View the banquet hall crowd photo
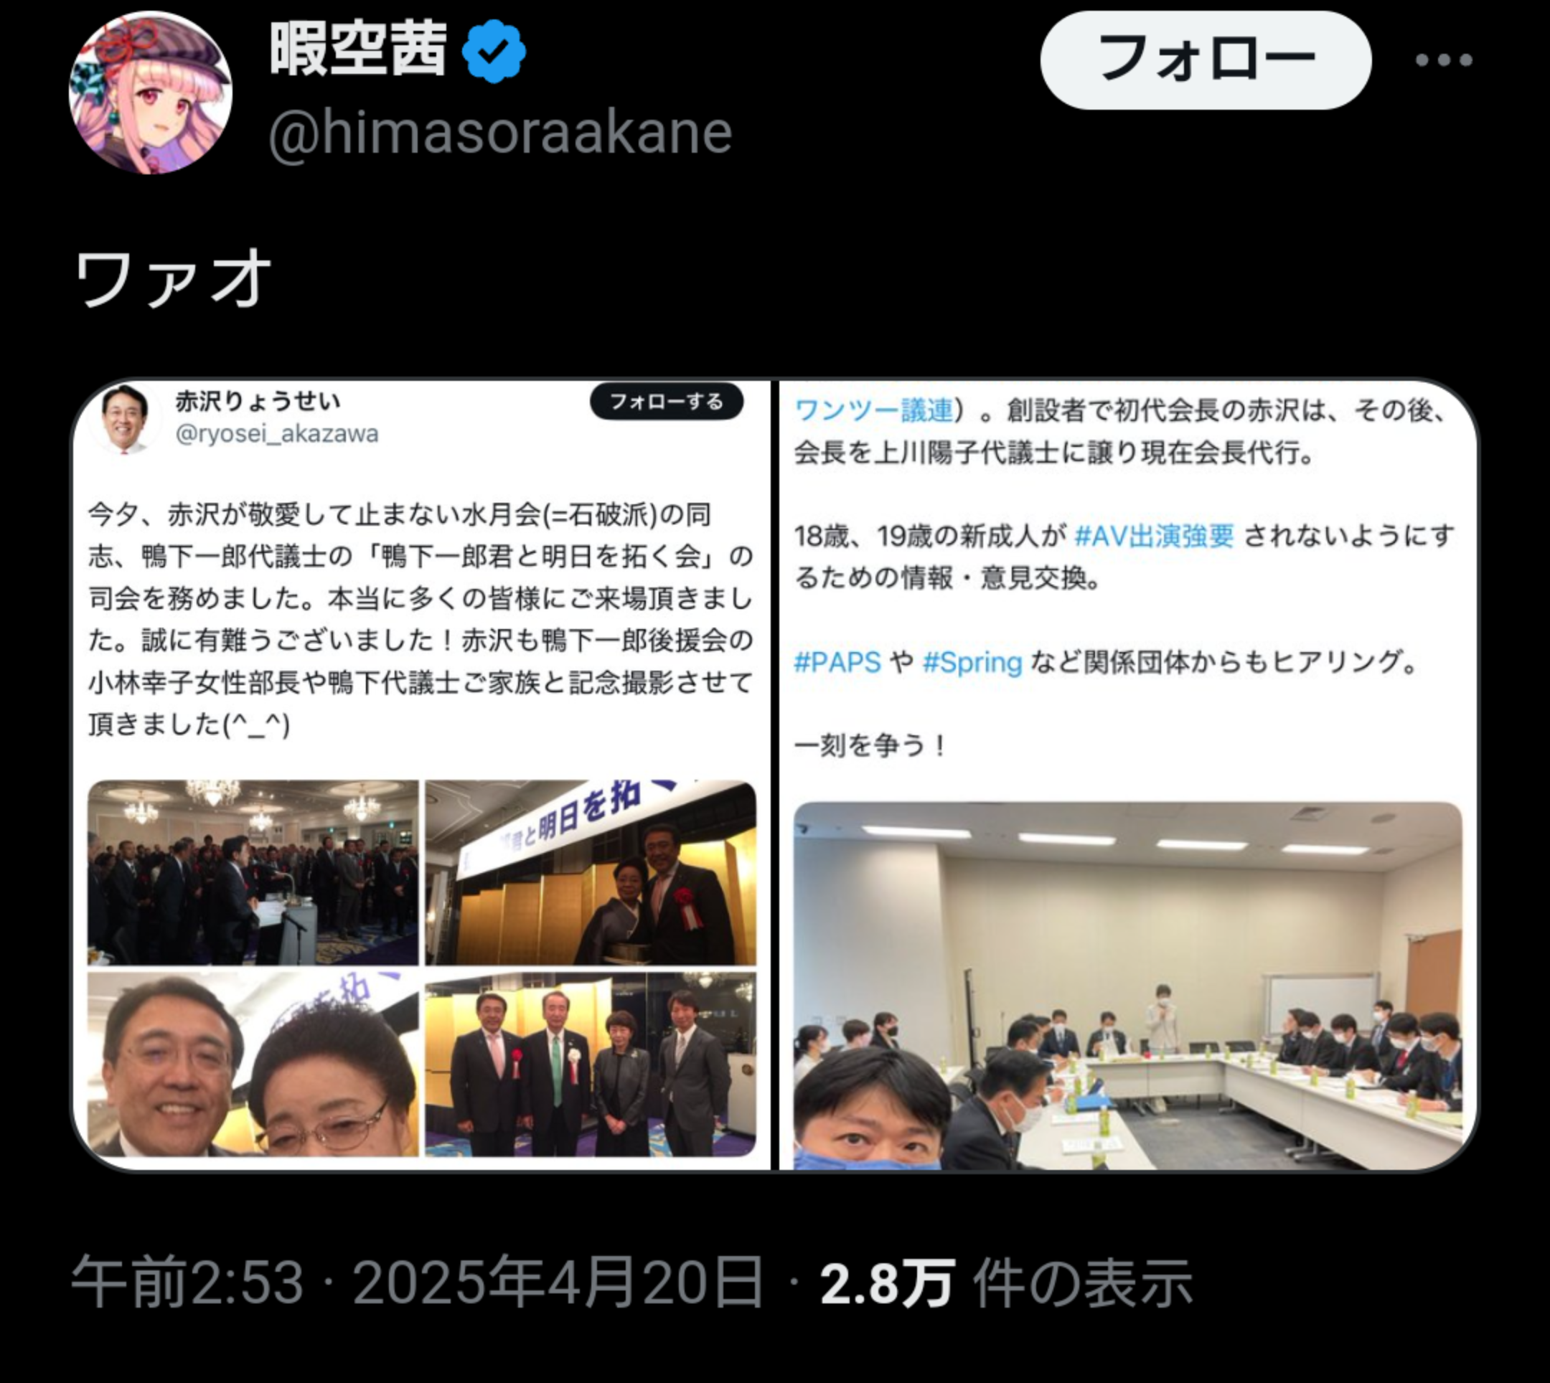 [253, 872]
